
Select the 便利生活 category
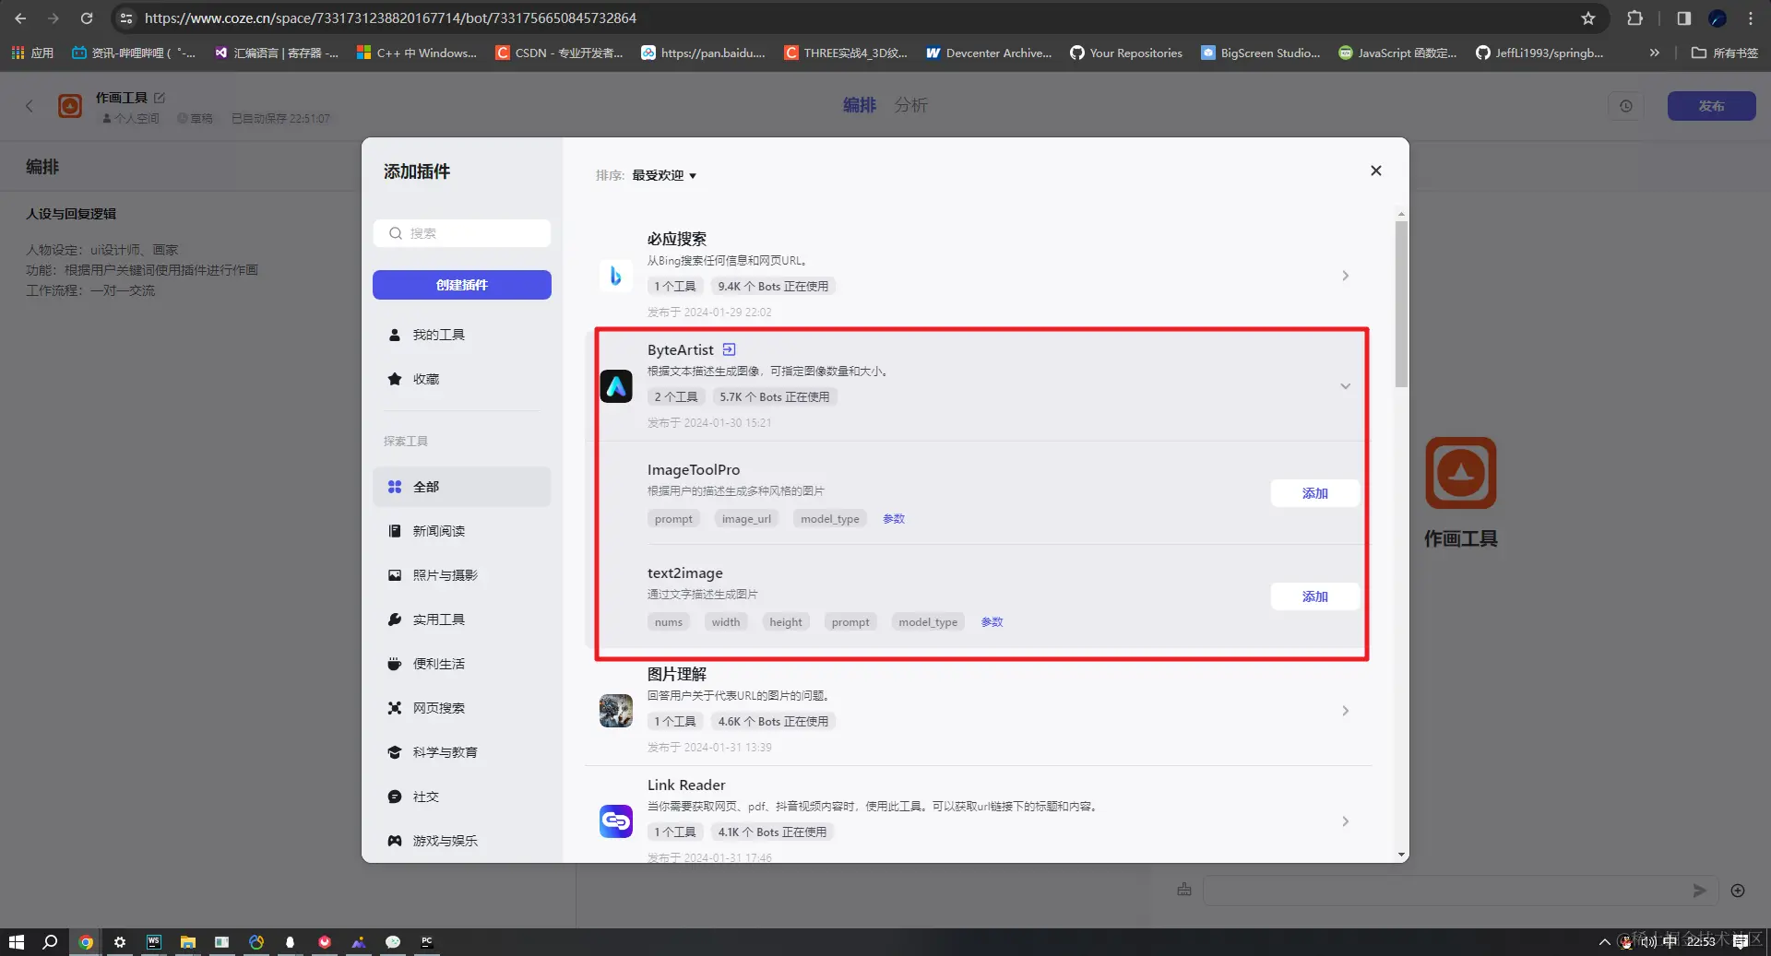[462, 664]
